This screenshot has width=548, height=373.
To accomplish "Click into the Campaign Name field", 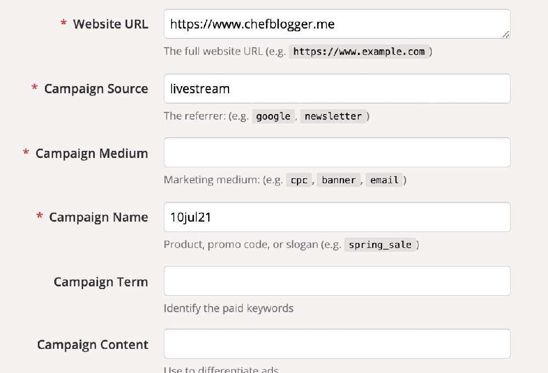I will coord(336,217).
